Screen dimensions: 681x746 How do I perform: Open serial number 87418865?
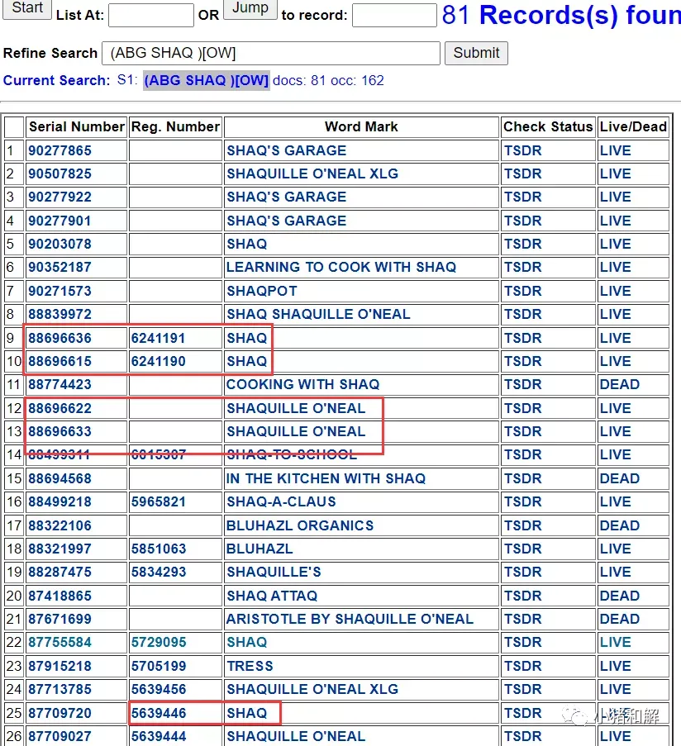tap(60, 596)
